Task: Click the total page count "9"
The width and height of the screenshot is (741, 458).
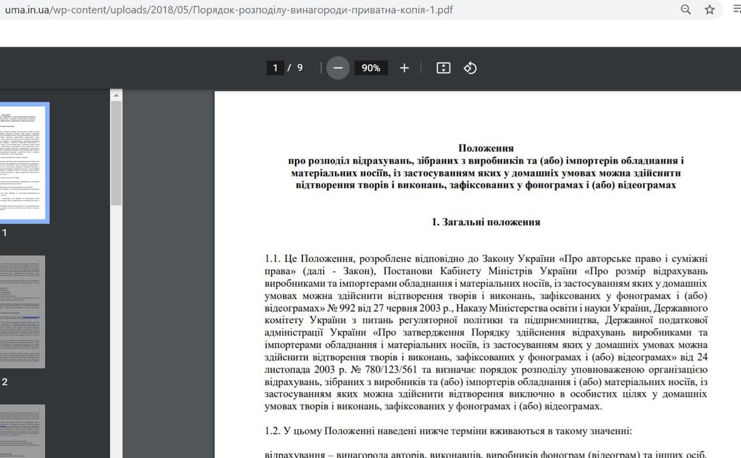Action: (x=300, y=68)
